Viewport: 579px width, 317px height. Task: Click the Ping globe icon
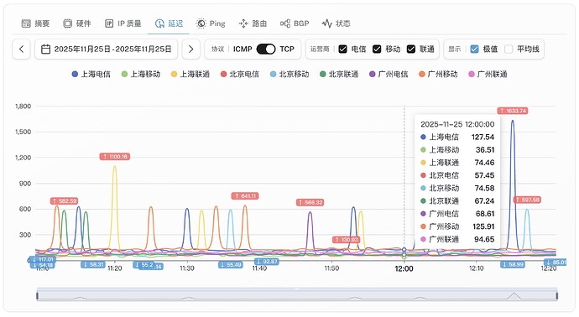pyautogui.click(x=201, y=23)
